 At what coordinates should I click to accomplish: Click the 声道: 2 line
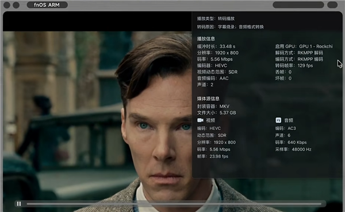click(x=205, y=85)
